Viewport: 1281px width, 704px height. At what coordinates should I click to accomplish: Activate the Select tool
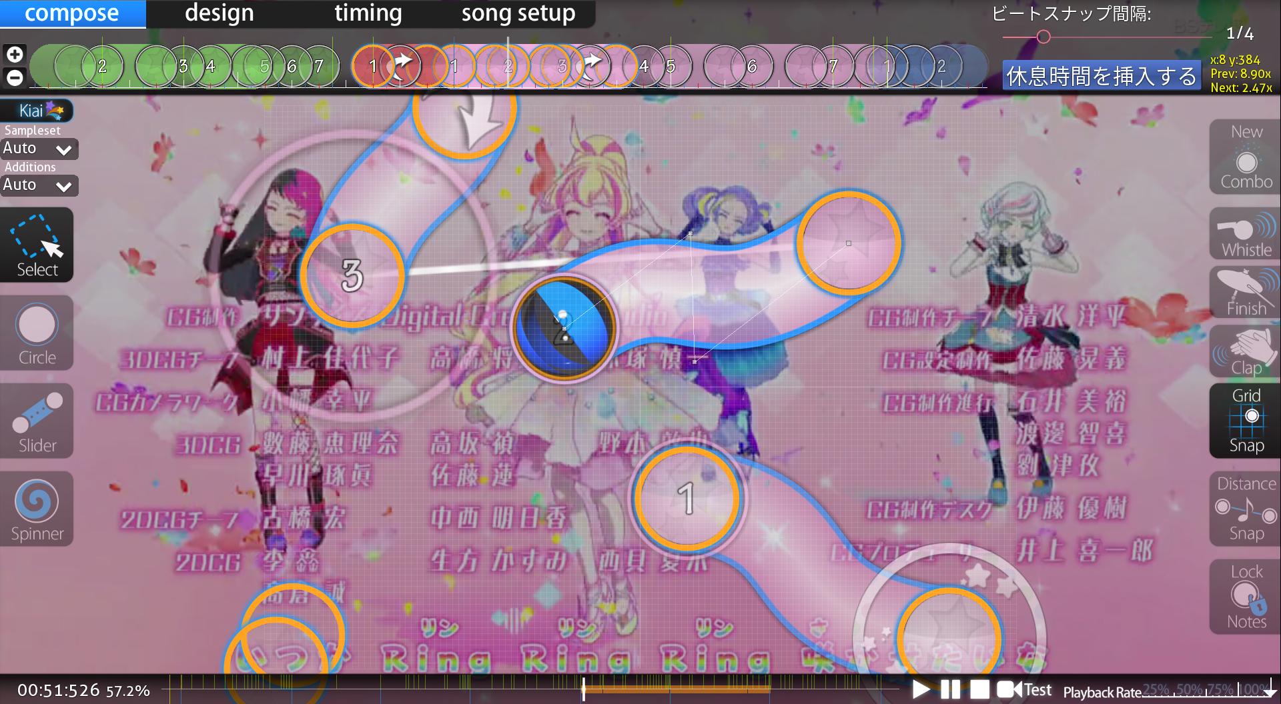click(37, 245)
